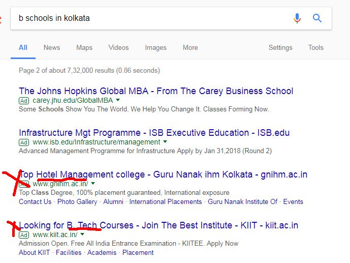Click the 'Some Schools Show You The World' description
This screenshot has width=350, height=263.
144,109
